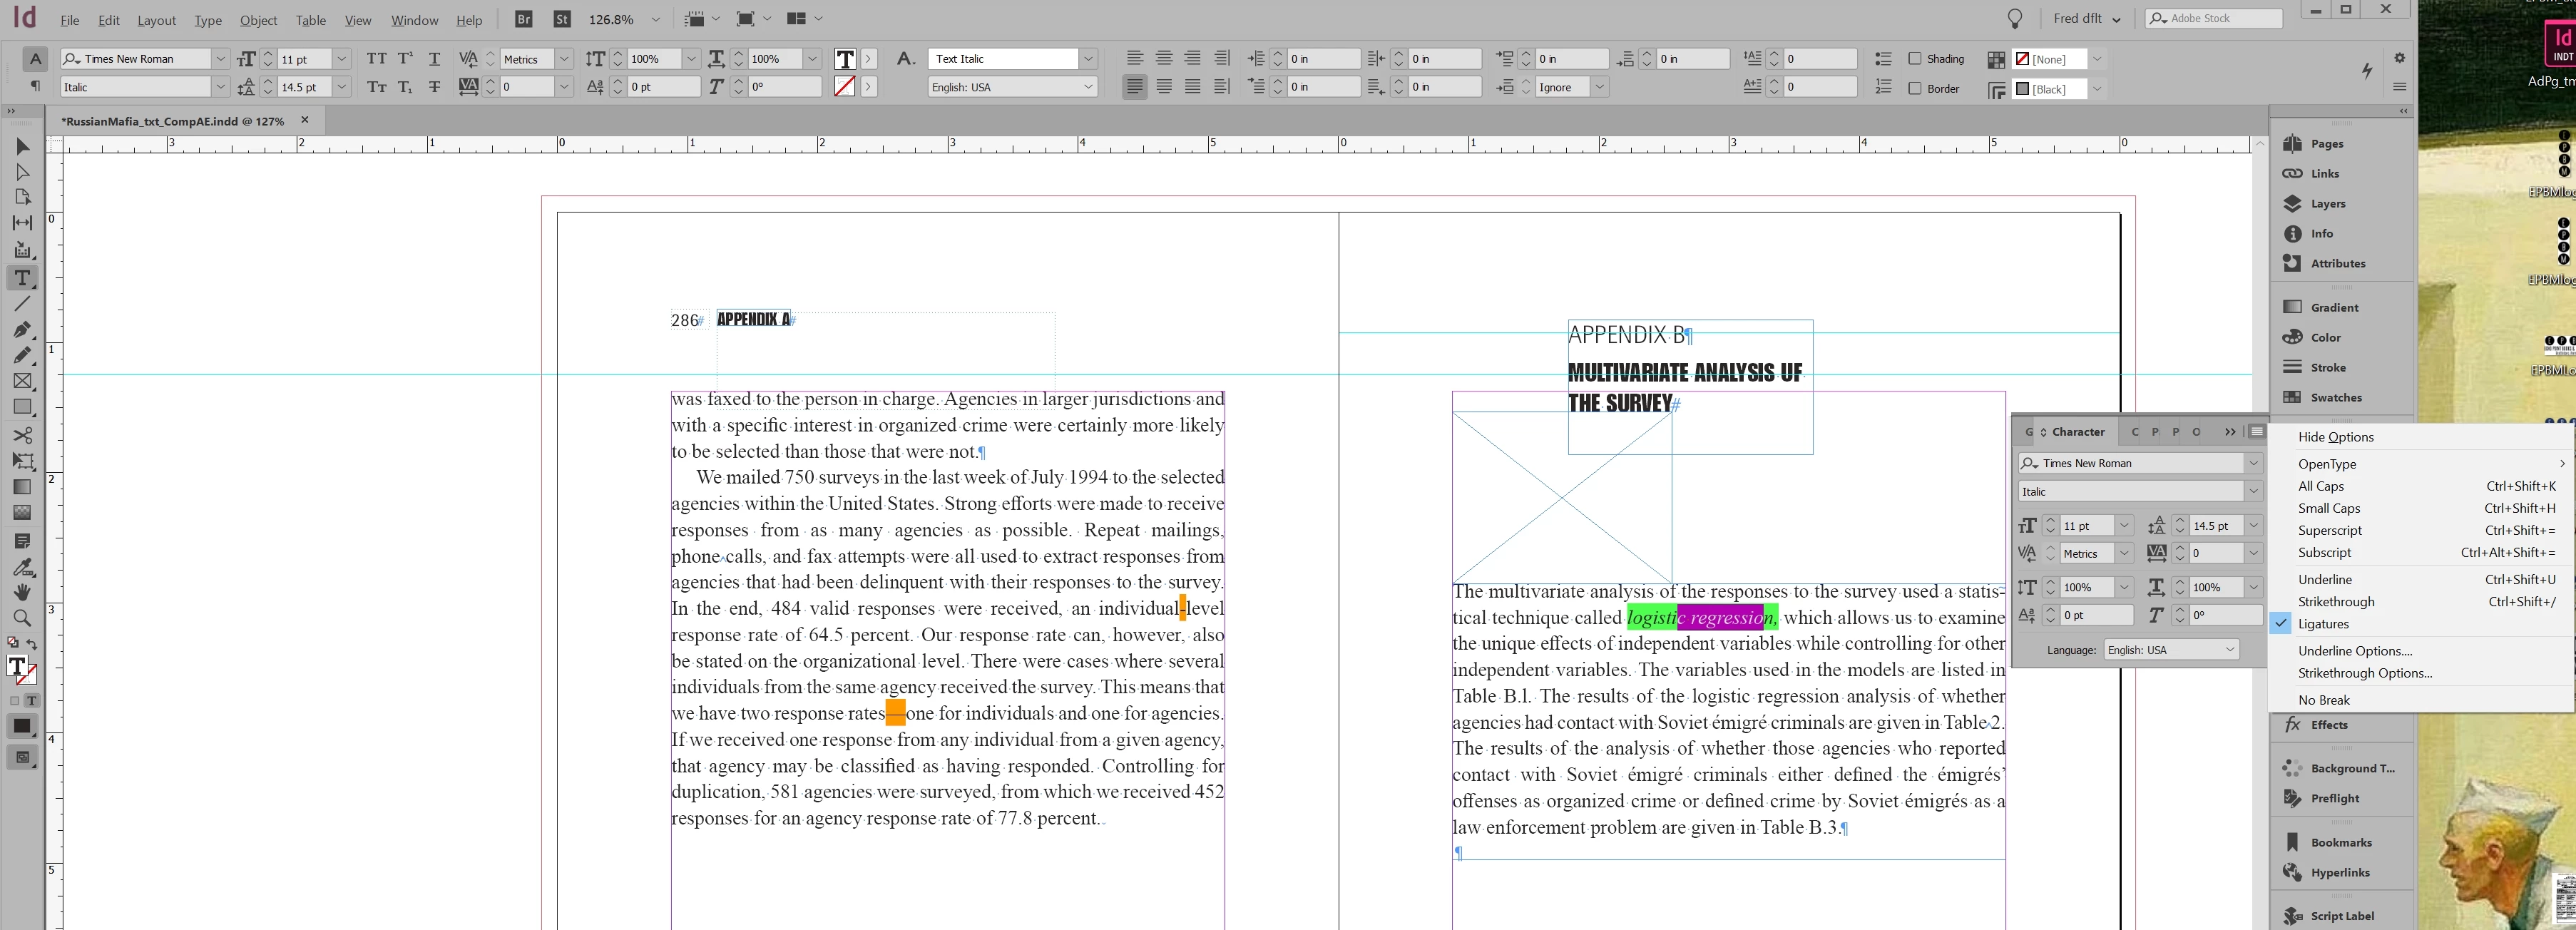Viewport: 2576px width, 930px height.
Task: Open the Type menu
Action: pos(208,20)
